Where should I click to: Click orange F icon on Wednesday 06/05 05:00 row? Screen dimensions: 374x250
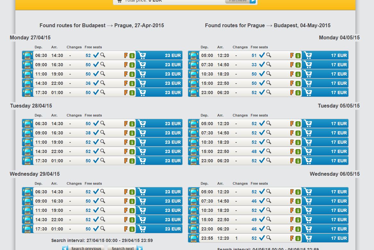point(292,192)
